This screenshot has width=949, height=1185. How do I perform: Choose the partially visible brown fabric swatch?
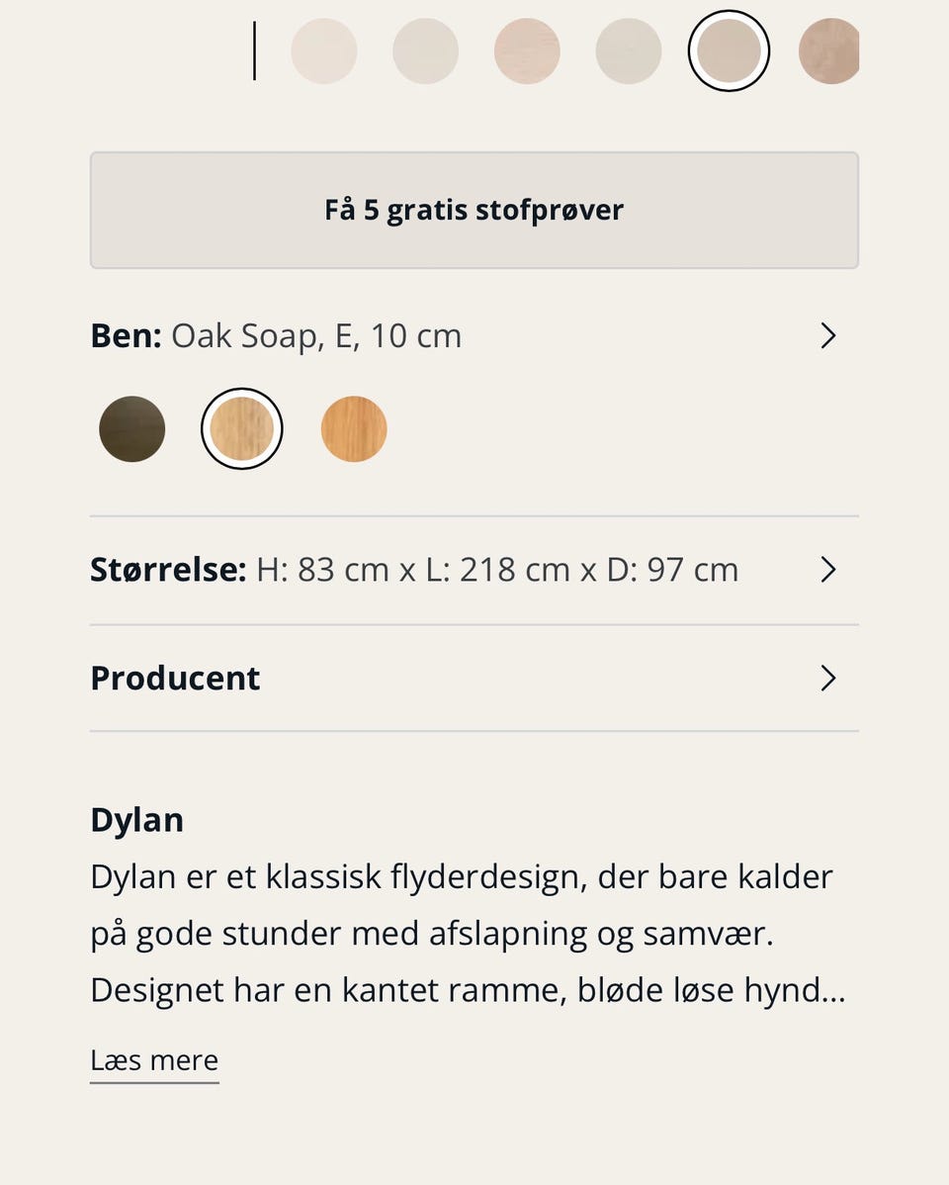(x=830, y=51)
